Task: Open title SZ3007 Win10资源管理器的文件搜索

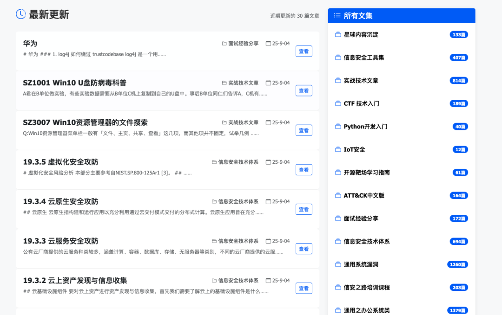Action: point(85,122)
